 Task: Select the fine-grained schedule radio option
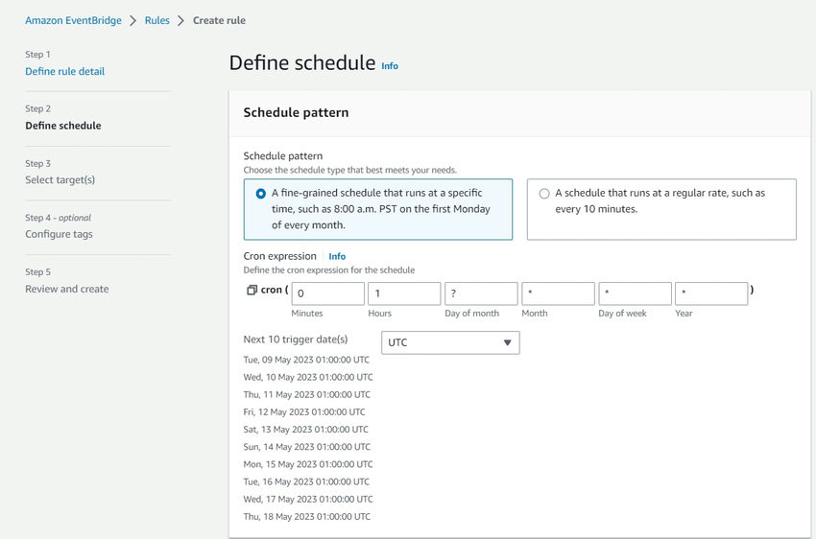(x=261, y=194)
